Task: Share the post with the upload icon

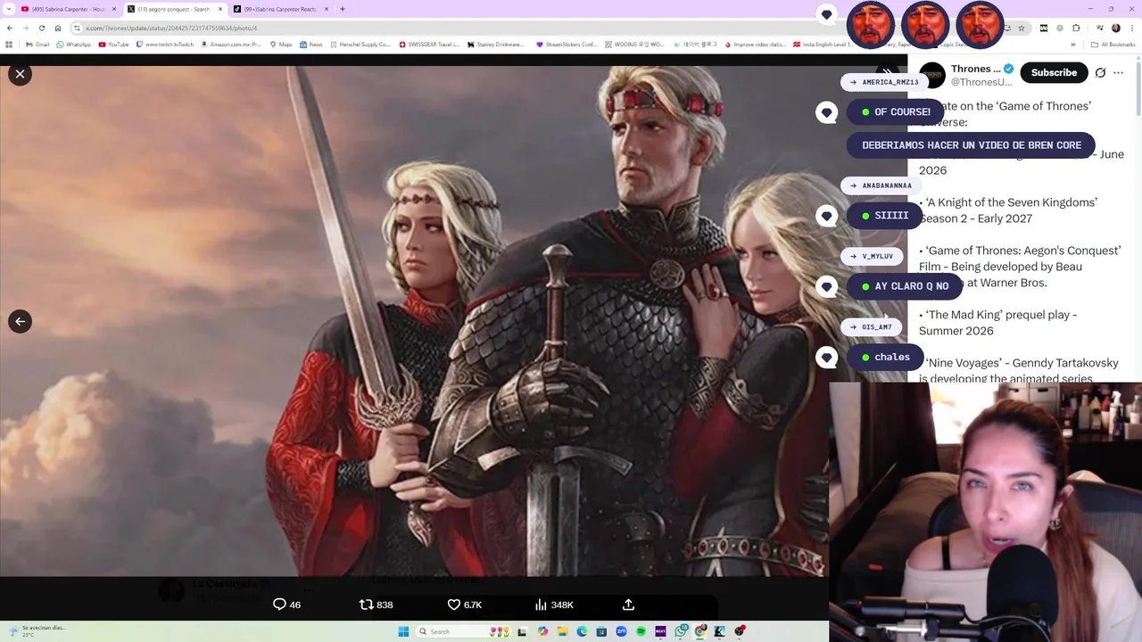Action: tap(628, 605)
